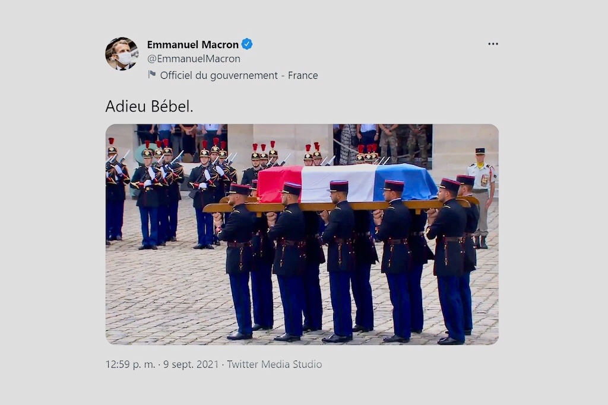Open the @EmmanuelMacron handle link
This screenshot has height=405, width=608.
(x=194, y=59)
